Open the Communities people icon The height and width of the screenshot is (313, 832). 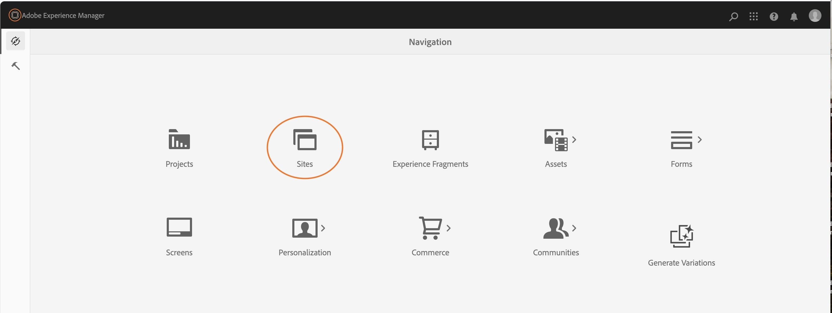pos(556,228)
